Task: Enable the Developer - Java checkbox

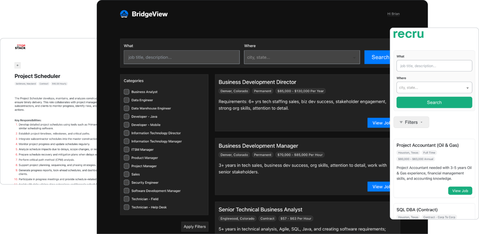Action: point(126,117)
